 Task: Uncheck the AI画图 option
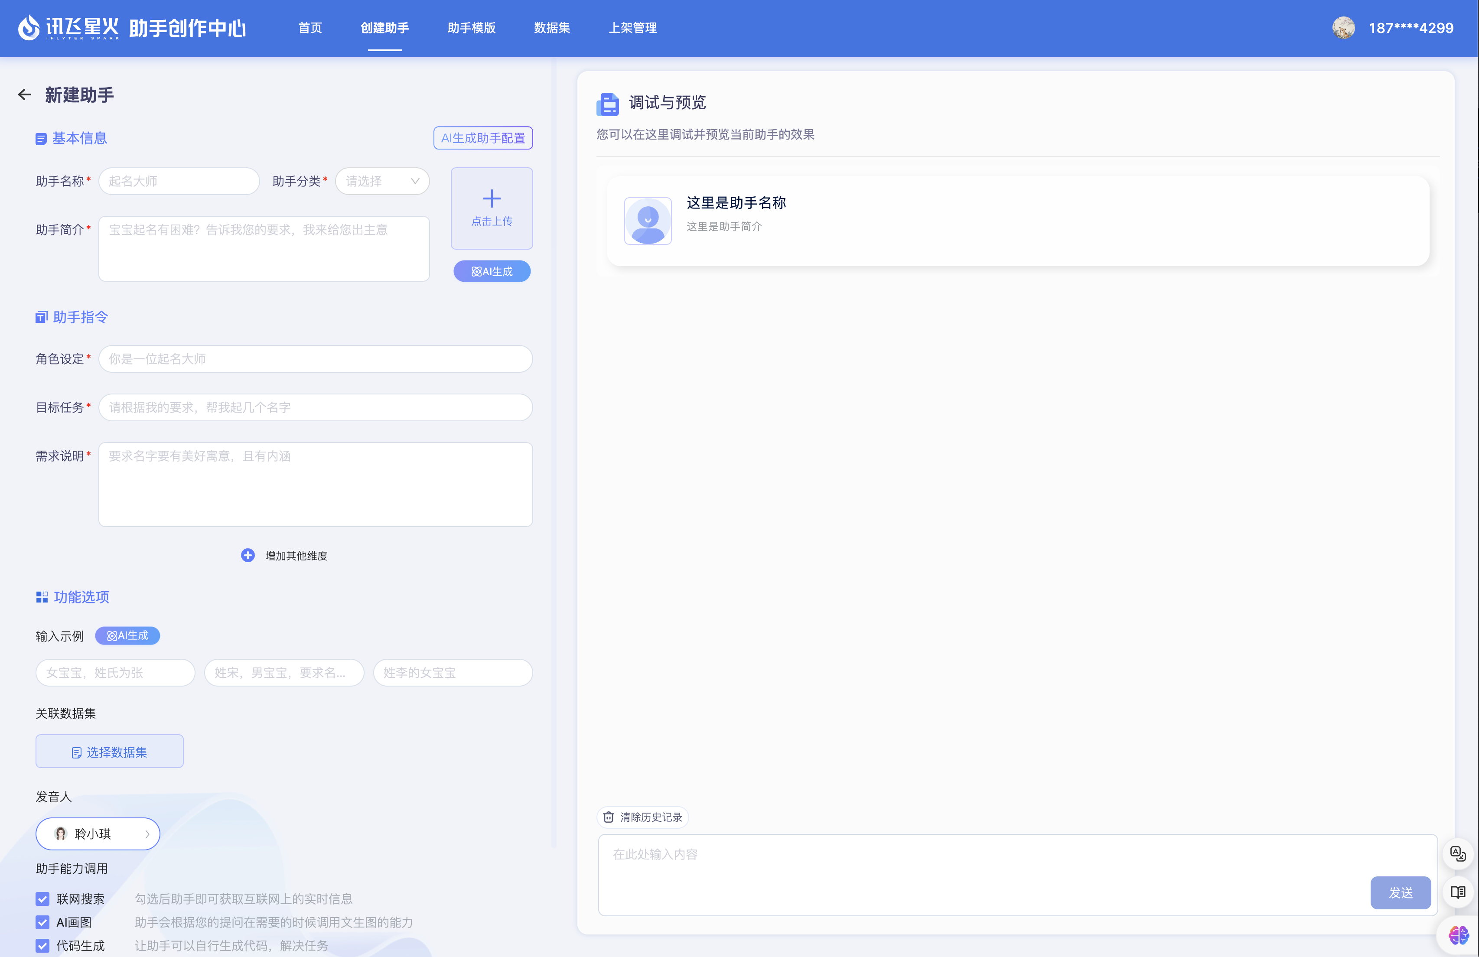pyautogui.click(x=42, y=922)
